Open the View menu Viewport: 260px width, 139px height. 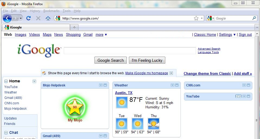coord(23,11)
